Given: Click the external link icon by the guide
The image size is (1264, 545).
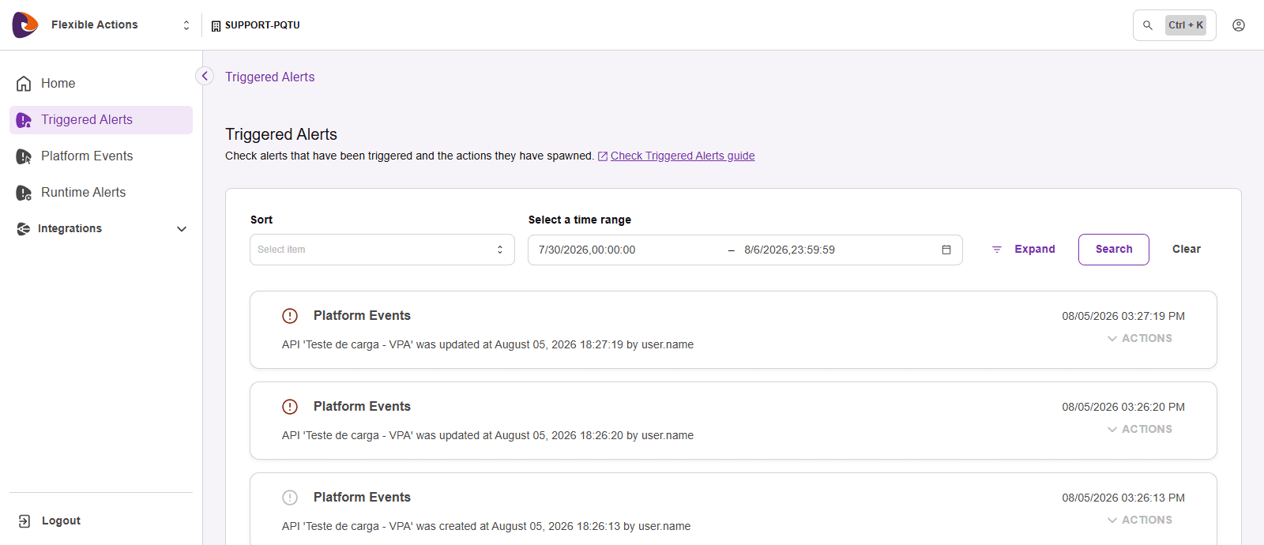Looking at the screenshot, I should [x=603, y=156].
